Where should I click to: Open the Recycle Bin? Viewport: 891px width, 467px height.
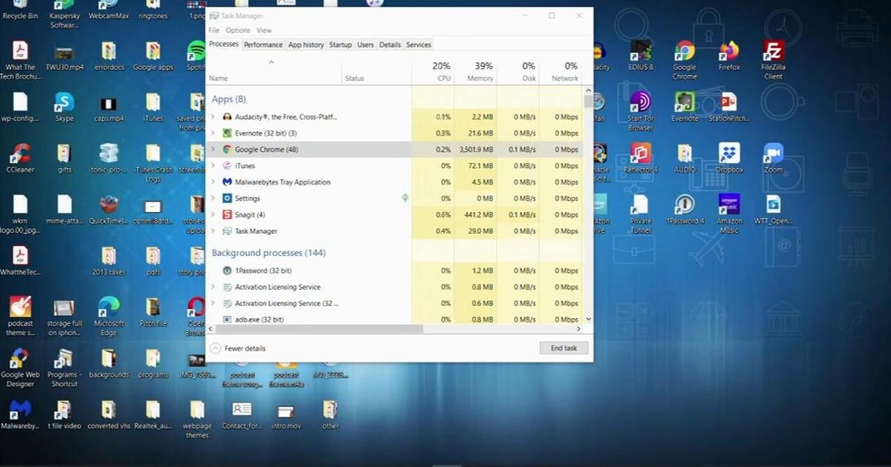click(x=20, y=7)
